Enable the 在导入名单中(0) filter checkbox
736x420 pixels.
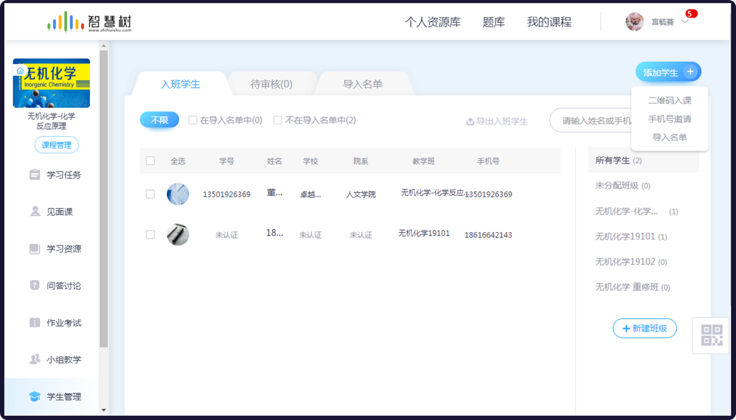[x=191, y=119]
